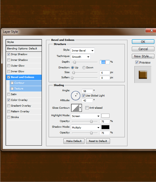This screenshot has height=182, width=156.
Task: Enable the Inner Glow checkbox
Action: [x=9, y=71]
